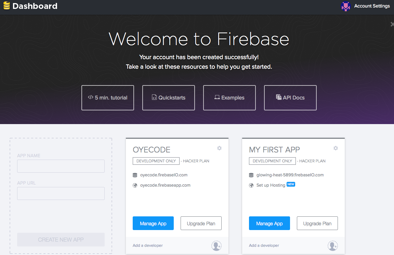Open oyecode.firebaseIO.com link
Image resolution: width=394 pixels, height=255 pixels.
(x=164, y=175)
